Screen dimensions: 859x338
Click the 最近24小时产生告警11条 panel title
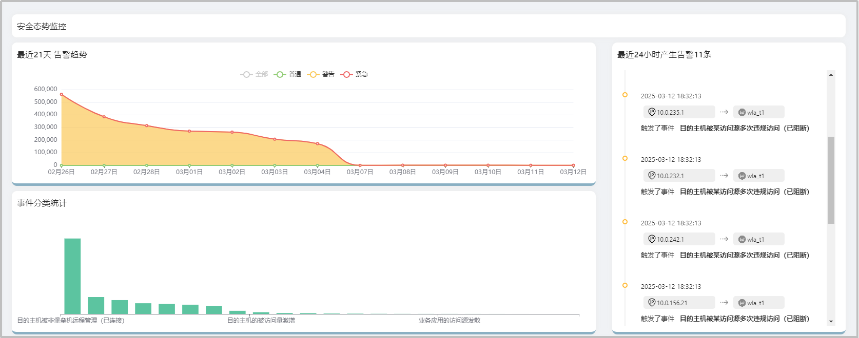664,54
